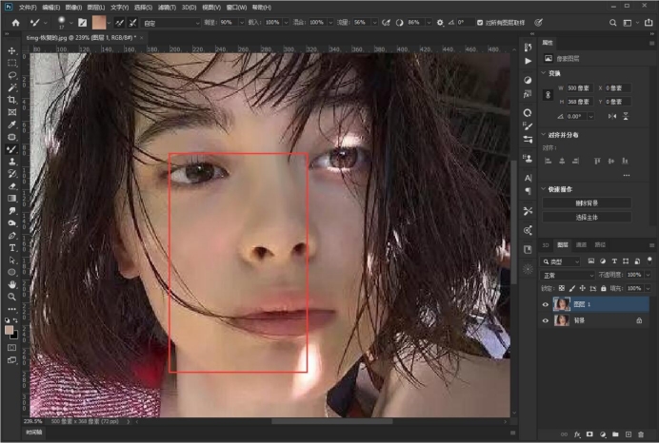Open the flow 56% dropdown arrow
The width and height of the screenshot is (659, 443).
(x=374, y=23)
